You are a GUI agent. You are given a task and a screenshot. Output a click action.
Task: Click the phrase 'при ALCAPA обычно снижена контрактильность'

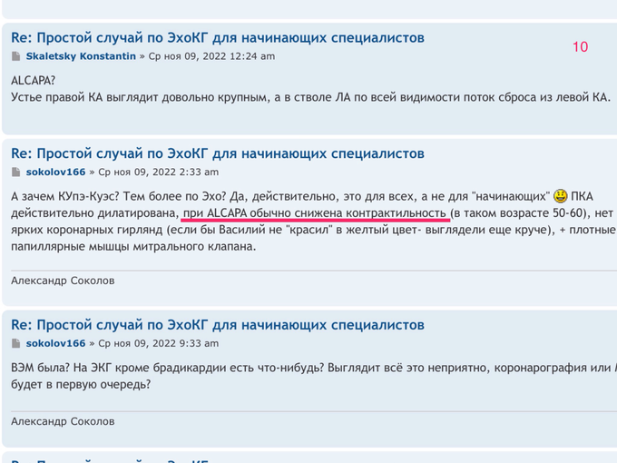click(x=315, y=213)
